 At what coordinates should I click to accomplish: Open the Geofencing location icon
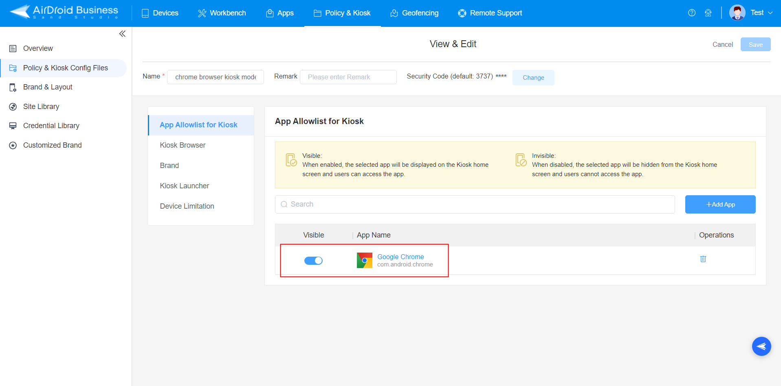(394, 13)
